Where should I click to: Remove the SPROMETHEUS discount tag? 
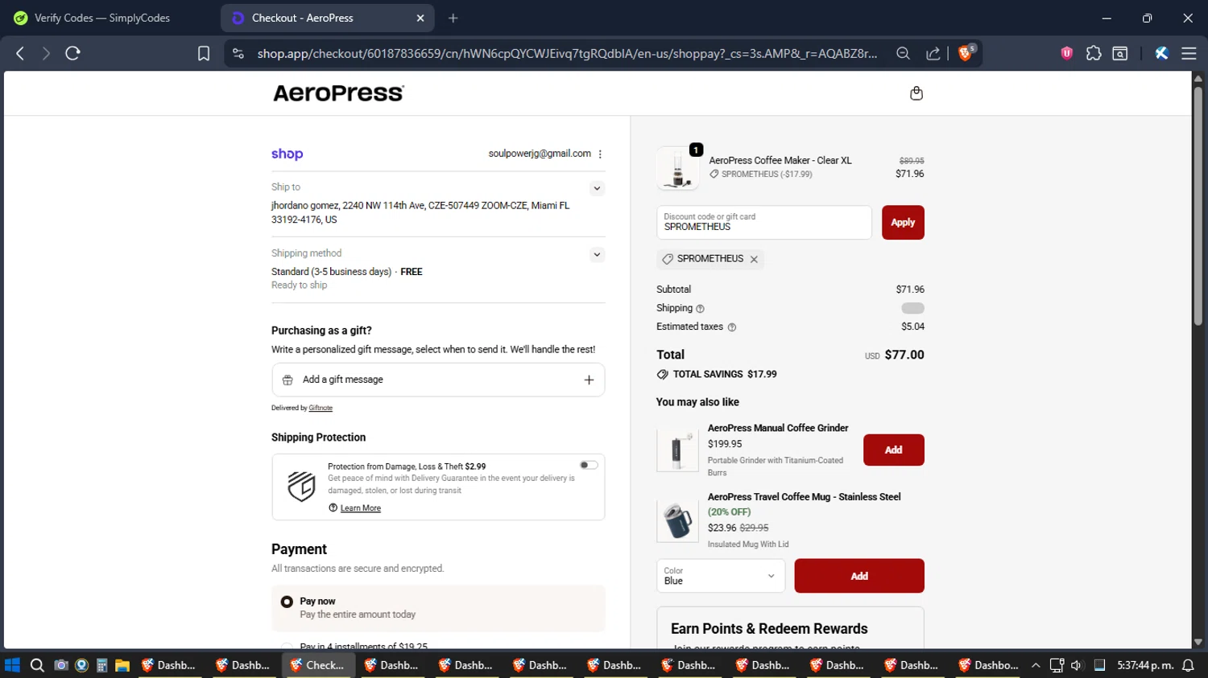pyautogui.click(x=754, y=259)
